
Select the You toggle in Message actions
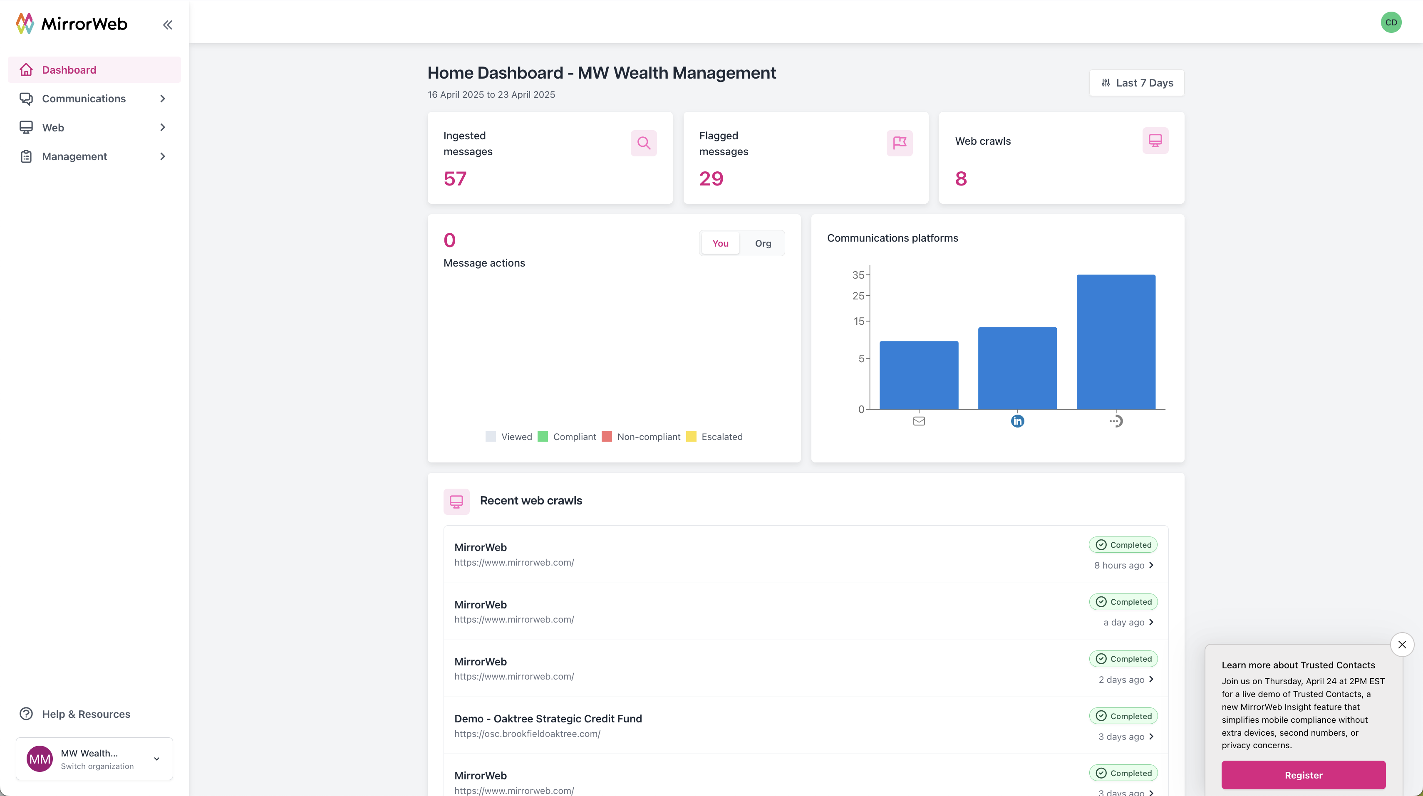[x=720, y=243]
